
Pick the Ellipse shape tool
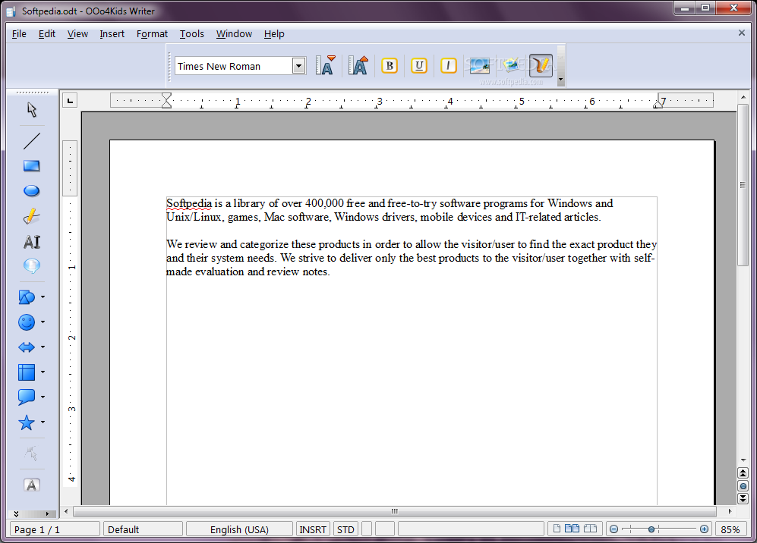32,191
